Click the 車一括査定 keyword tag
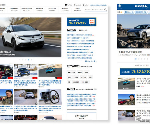 (x=85, y=82)
